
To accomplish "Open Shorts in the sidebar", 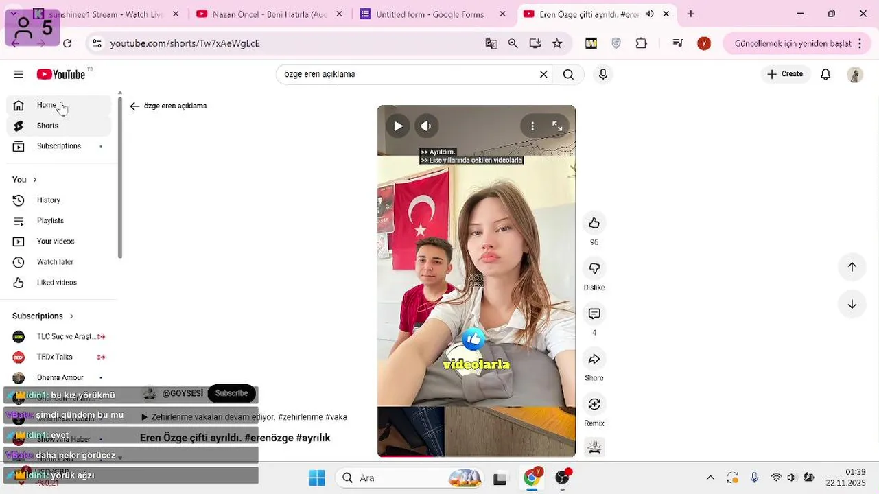I will (x=59, y=126).
